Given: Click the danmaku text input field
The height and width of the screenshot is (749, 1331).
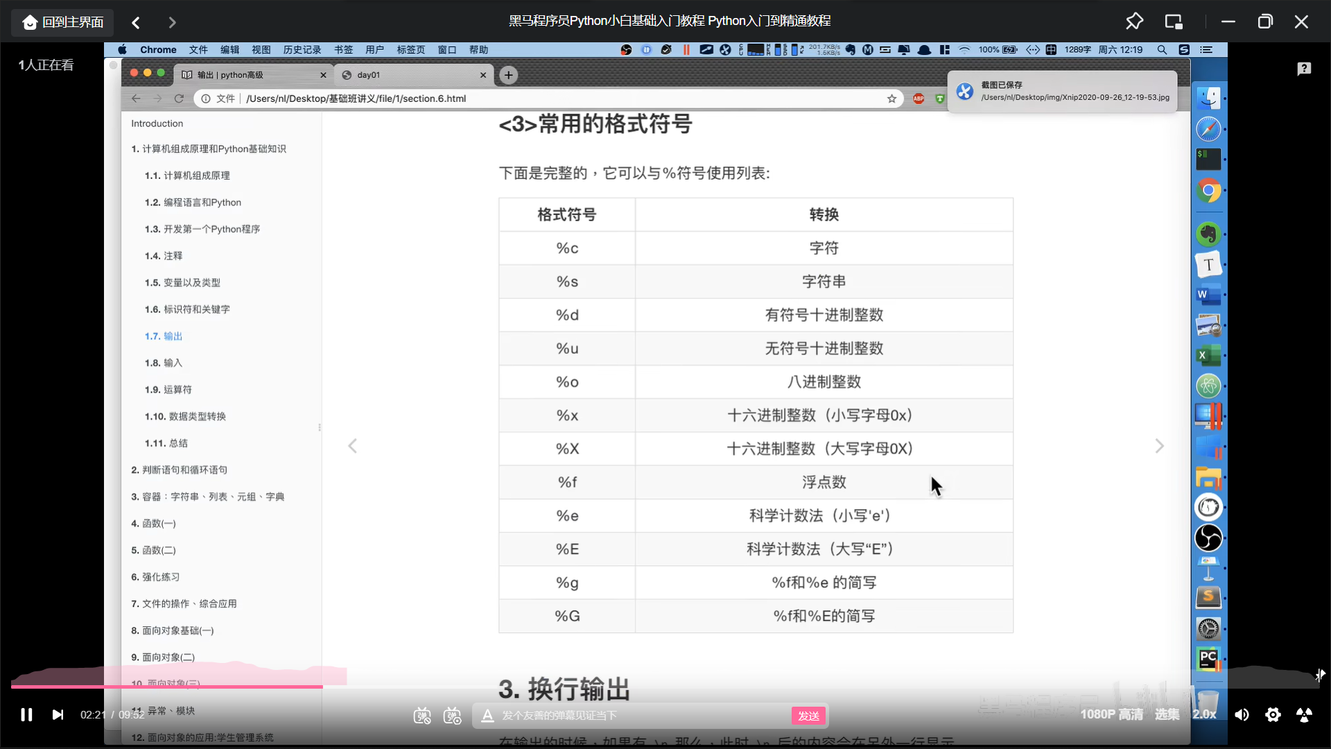Looking at the screenshot, I should pyautogui.click(x=638, y=715).
